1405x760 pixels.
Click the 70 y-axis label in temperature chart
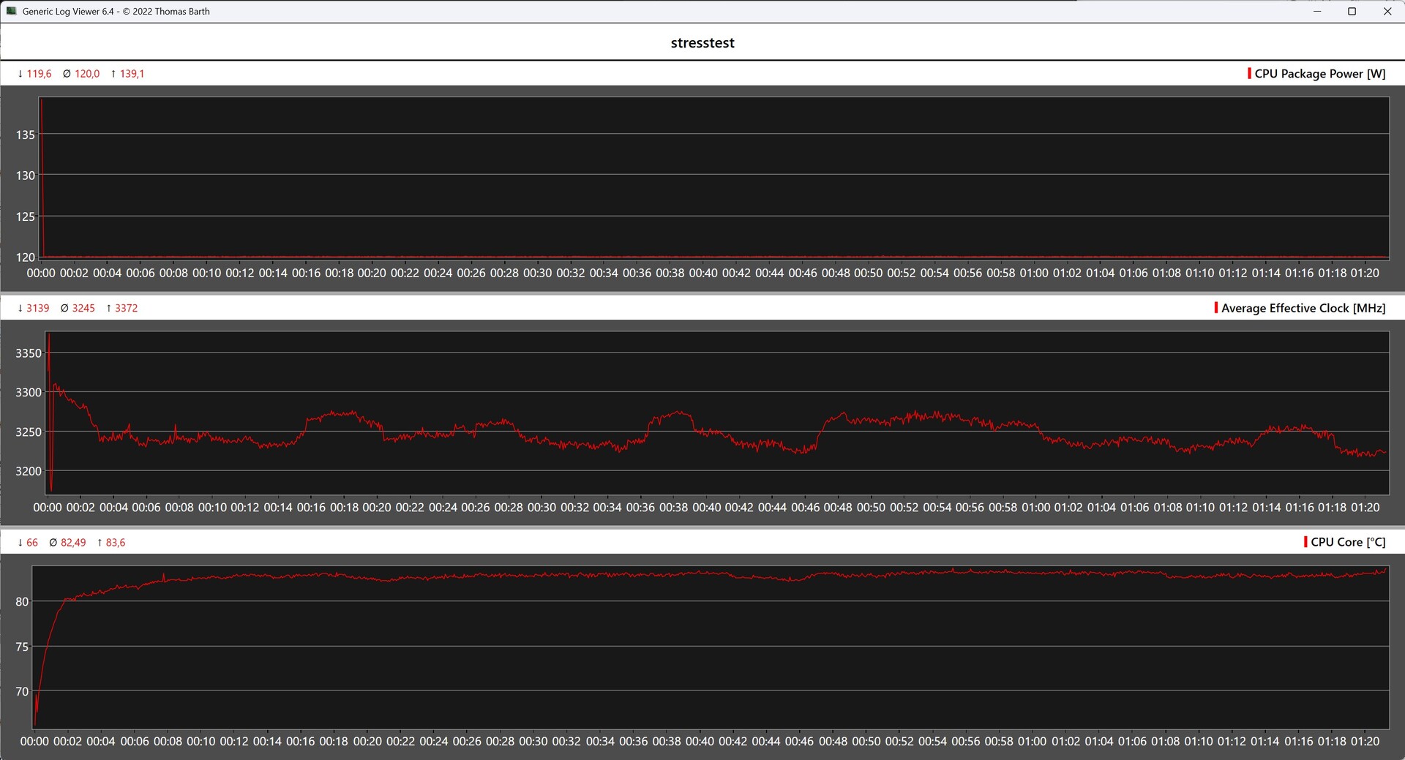(22, 692)
